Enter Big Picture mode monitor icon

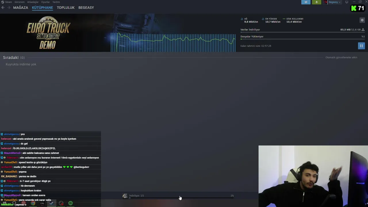347,2
